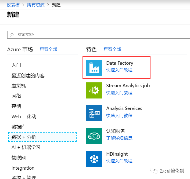Click the Analysis Services title
This screenshot has height=179, width=190.
[124, 108]
